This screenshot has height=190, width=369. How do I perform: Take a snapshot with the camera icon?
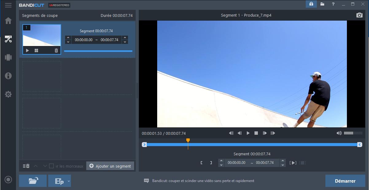pyautogui.click(x=359, y=15)
